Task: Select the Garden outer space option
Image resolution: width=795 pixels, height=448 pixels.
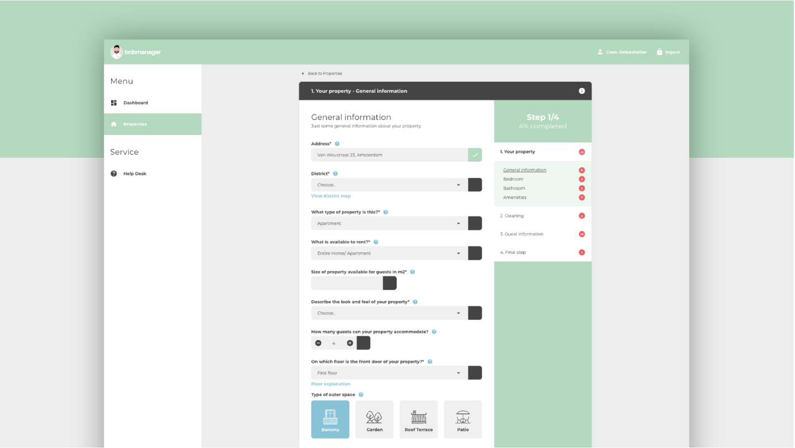Action: coord(375,419)
